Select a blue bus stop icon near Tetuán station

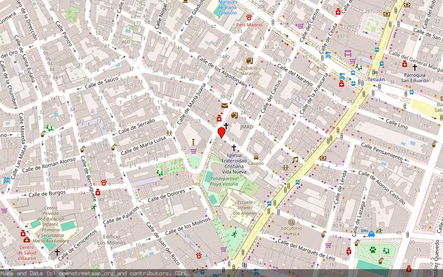353,73
